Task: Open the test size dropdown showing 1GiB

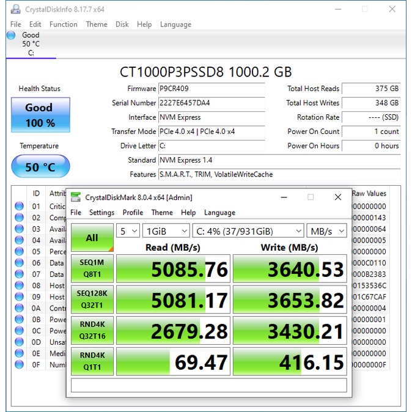Action: click(166, 231)
